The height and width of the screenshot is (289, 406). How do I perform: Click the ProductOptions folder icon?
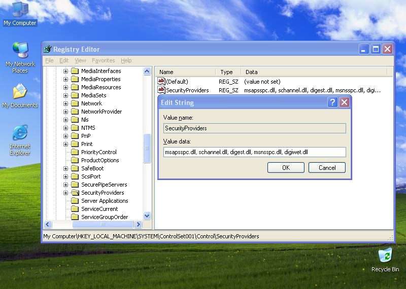(x=75, y=160)
